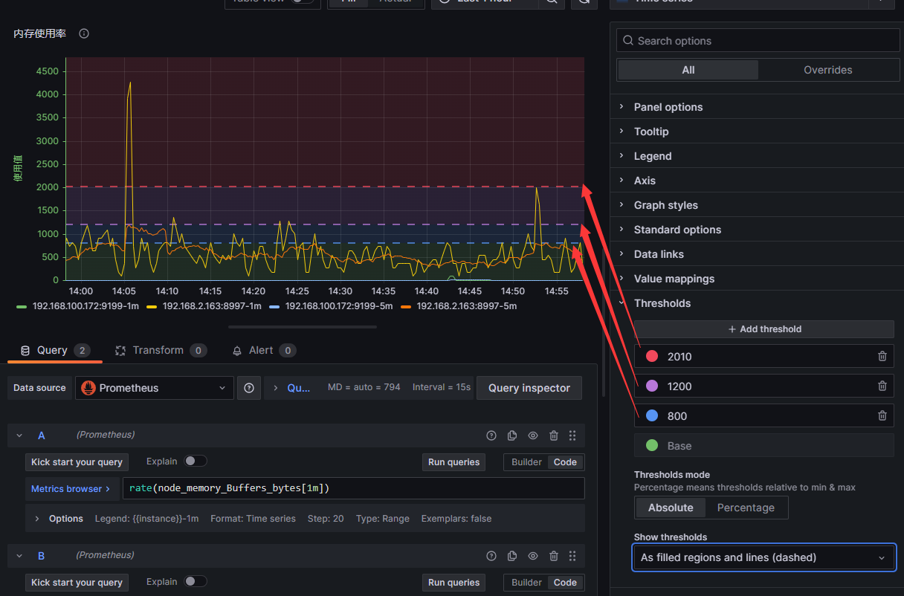904x596 pixels.
Task: Change green color of Base threshold
Action: (x=652, y=445)
